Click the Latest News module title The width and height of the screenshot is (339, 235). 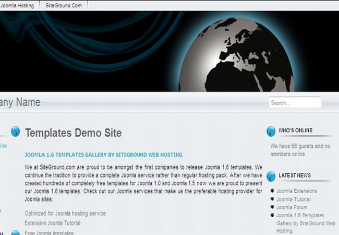click(x=295, y=175)
